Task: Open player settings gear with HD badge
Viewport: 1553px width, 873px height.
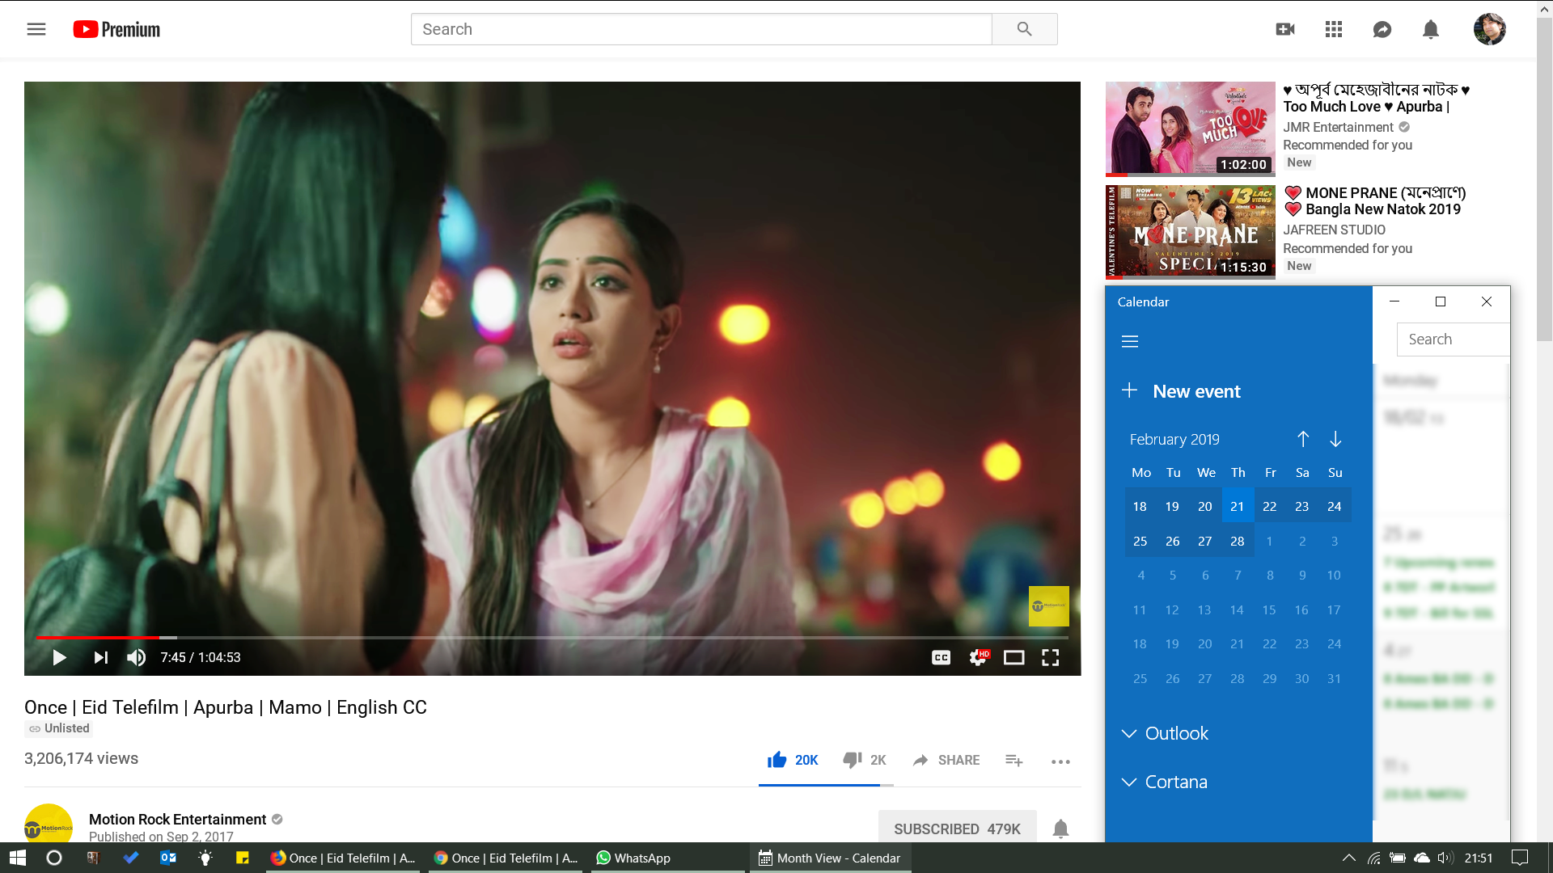Action: 979,657
